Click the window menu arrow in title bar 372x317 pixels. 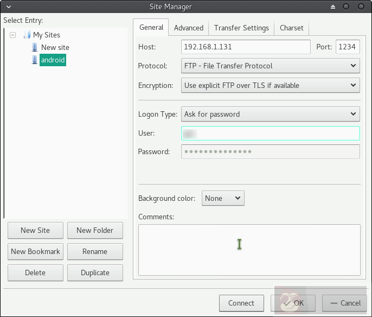pos(6,7)
